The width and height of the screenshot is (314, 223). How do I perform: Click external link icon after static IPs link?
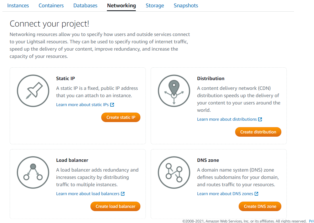[112, 105]
